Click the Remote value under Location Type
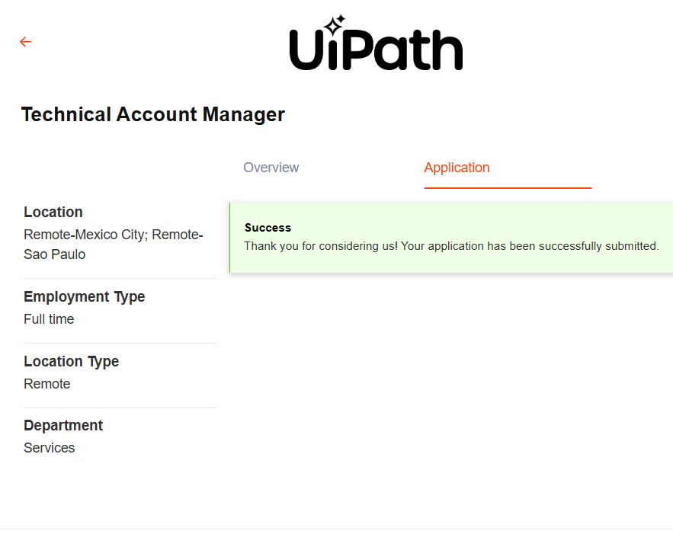The height and width of the screenshot is (534, 673). pyautogui.click(x=46, y=384)
